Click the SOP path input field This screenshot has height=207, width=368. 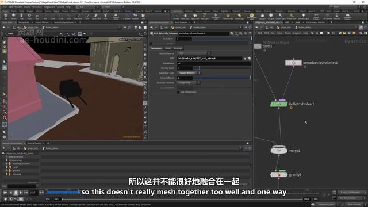[x=209, y=59]
